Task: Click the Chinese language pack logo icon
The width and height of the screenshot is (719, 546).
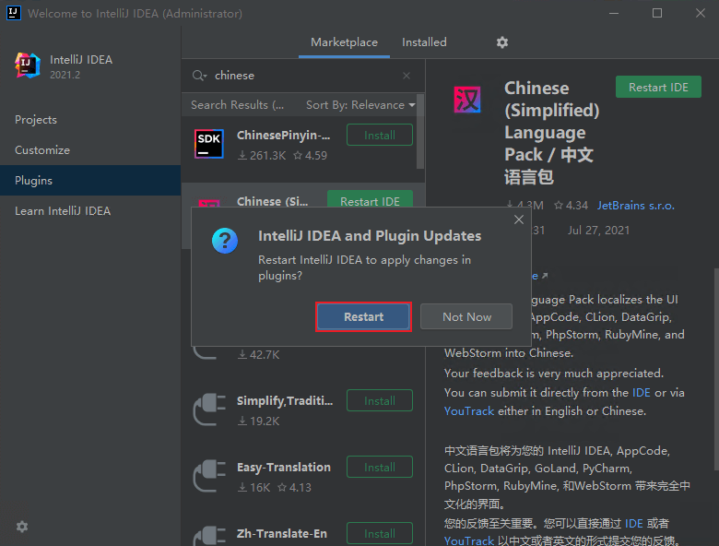Action: point(467,100)
